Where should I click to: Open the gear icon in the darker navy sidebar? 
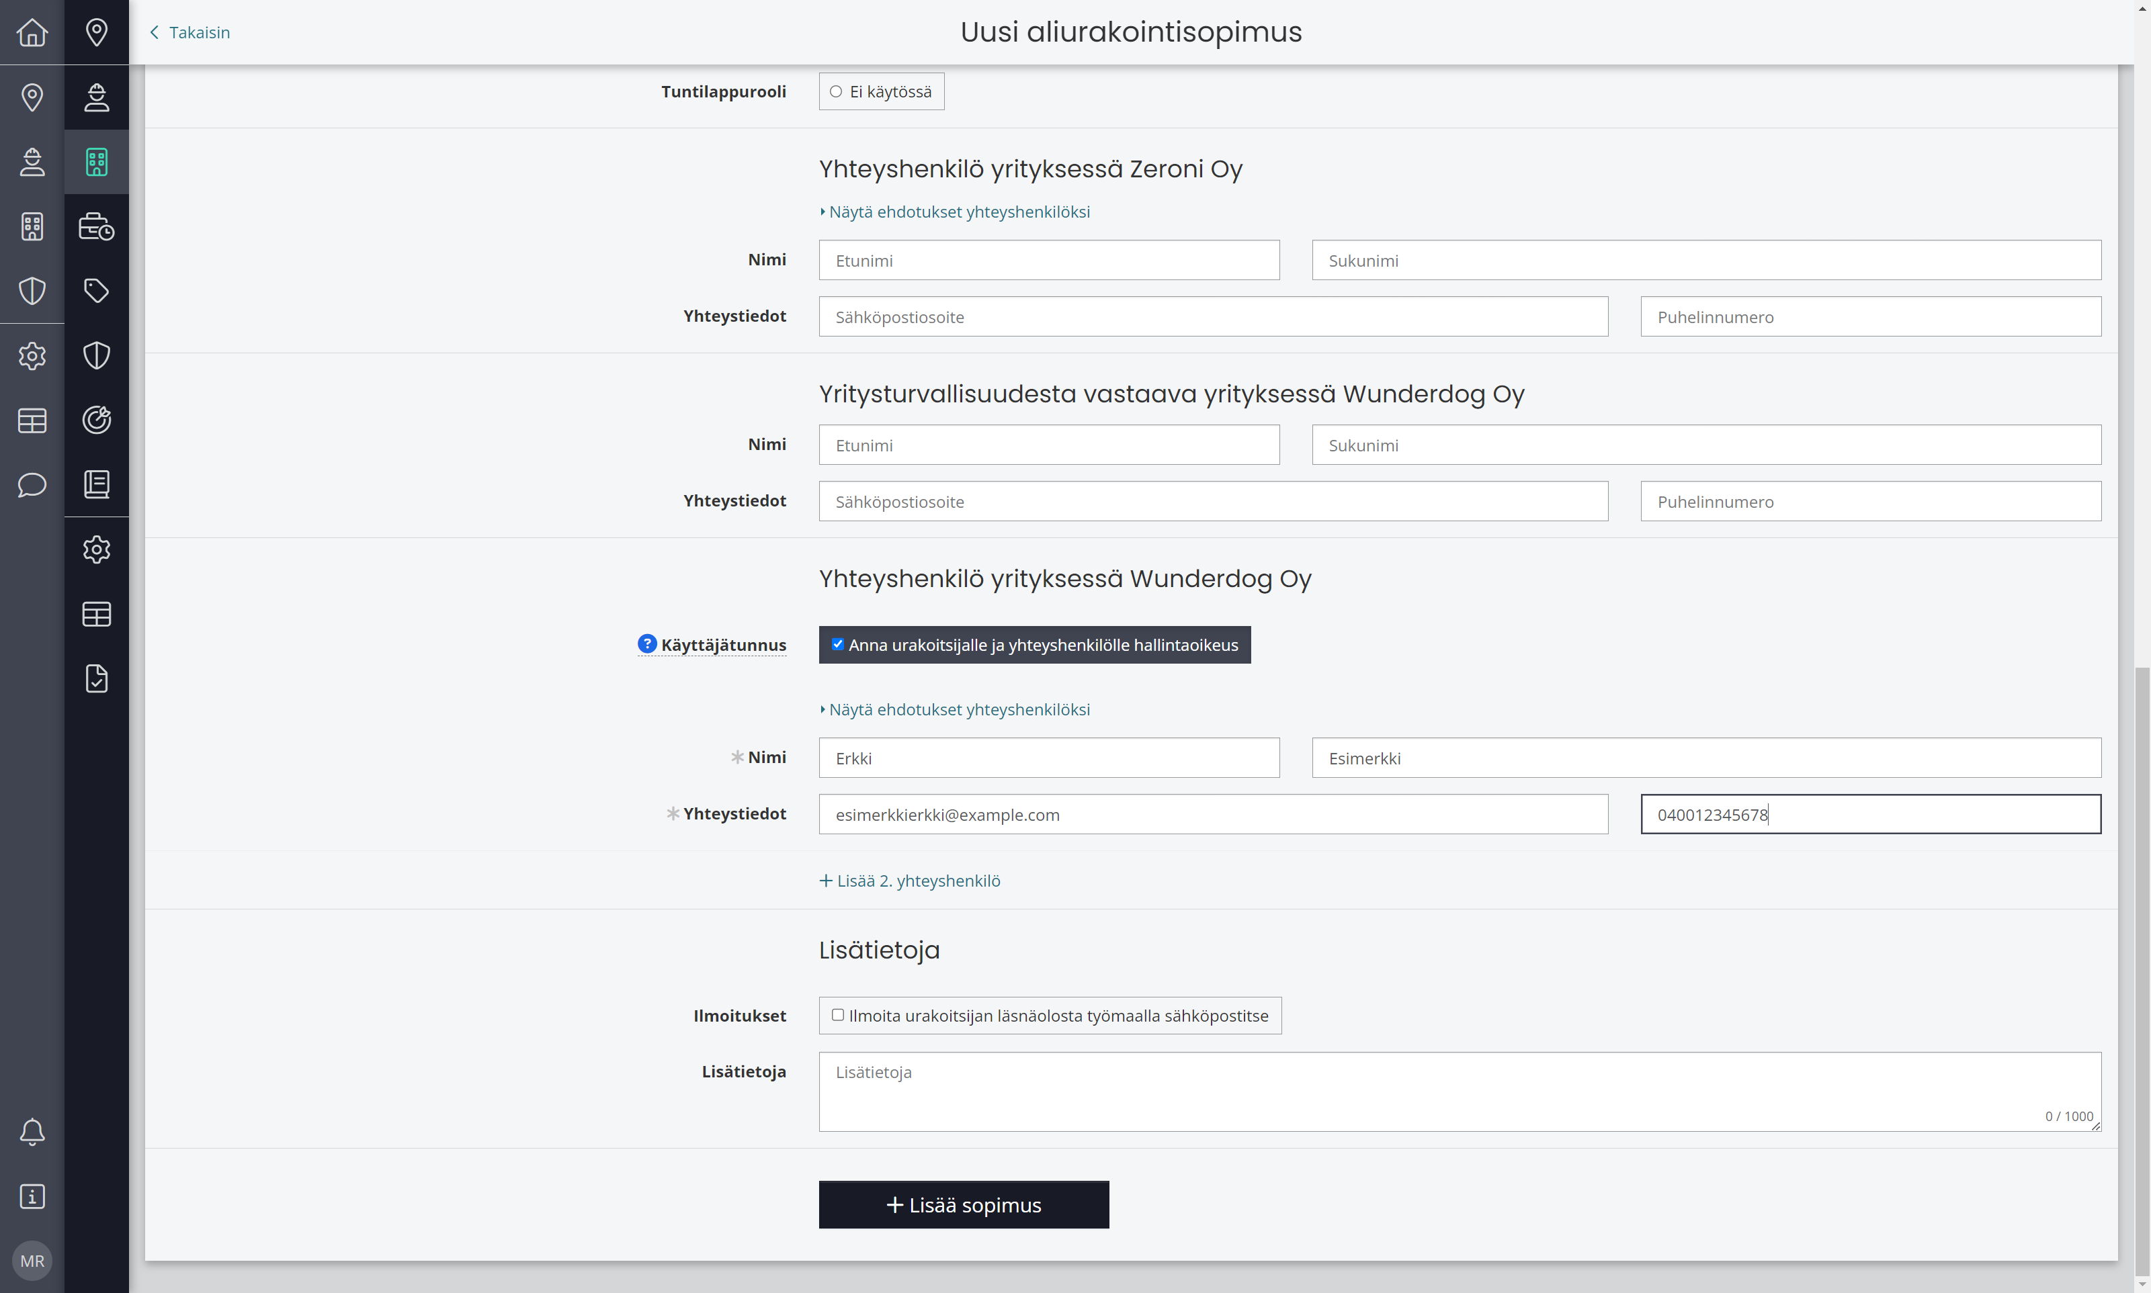[97, 550]
